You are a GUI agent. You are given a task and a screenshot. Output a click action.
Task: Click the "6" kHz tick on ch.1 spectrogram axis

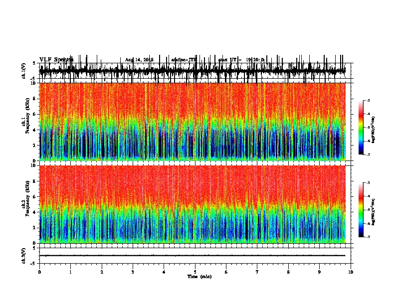35,114
